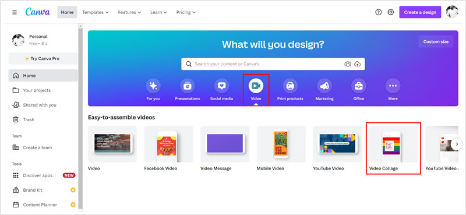The width and height of the screenshot is (466, 215).
Task: Open the Video Message template thumbnail
Action: 225,144
